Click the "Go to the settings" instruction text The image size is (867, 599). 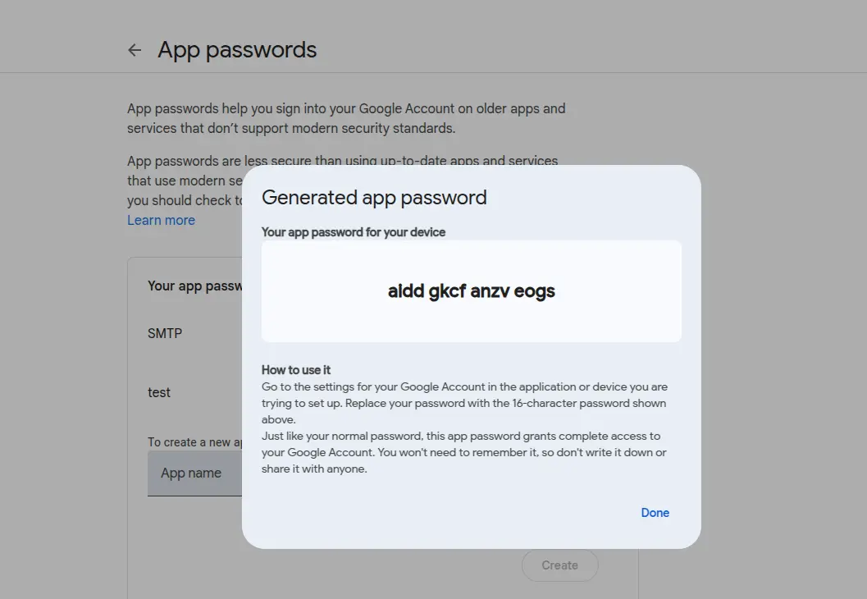pyautogui.click(x=464, y=403)
